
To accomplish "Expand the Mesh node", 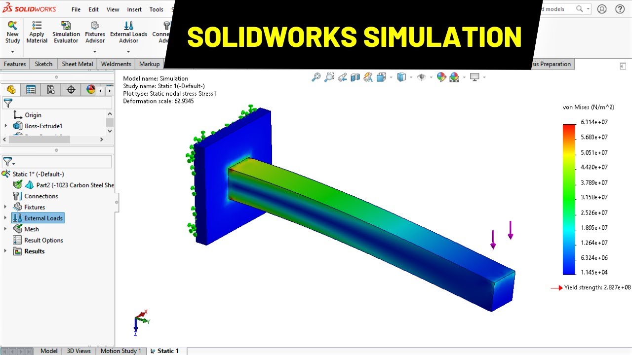I will pyautogui.click(x=5, y=229).
